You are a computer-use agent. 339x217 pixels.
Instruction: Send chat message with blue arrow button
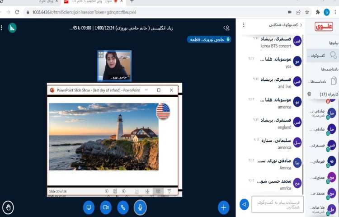point(245,204)
